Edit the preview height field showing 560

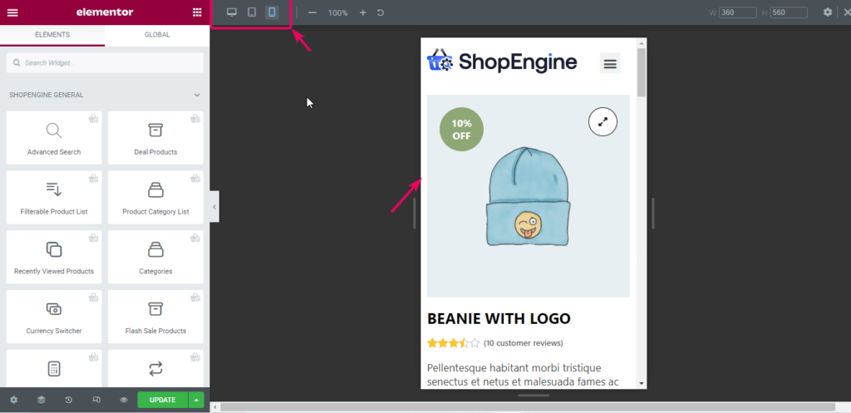click(x=789, y=12)
